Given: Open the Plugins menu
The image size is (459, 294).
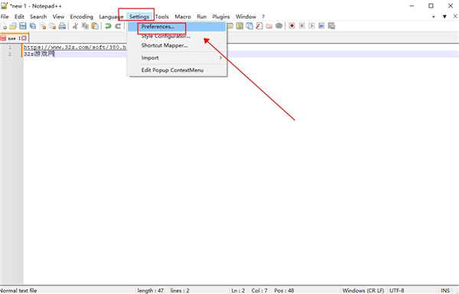Looking at the screenshot, I should [x=221, y=17].
